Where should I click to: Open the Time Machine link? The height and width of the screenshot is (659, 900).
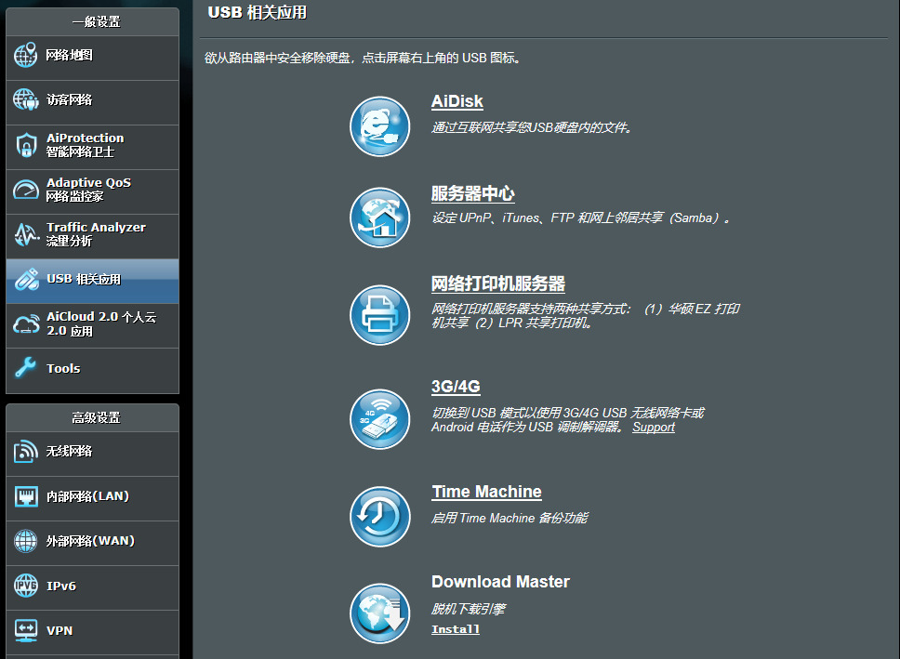pos(487,492)
